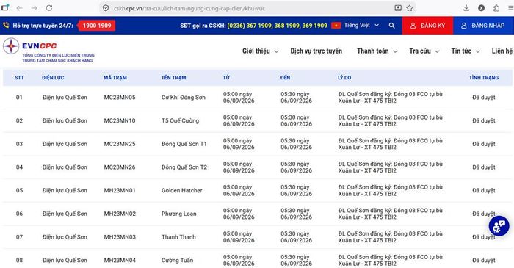Go back with the browser back arrow

(20, 8)
